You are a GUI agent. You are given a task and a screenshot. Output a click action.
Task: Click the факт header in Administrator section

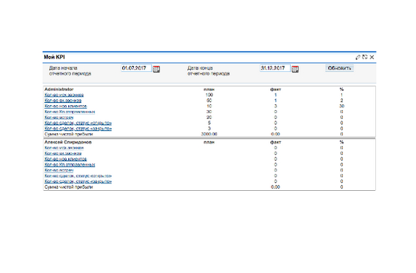coord(275,90)
